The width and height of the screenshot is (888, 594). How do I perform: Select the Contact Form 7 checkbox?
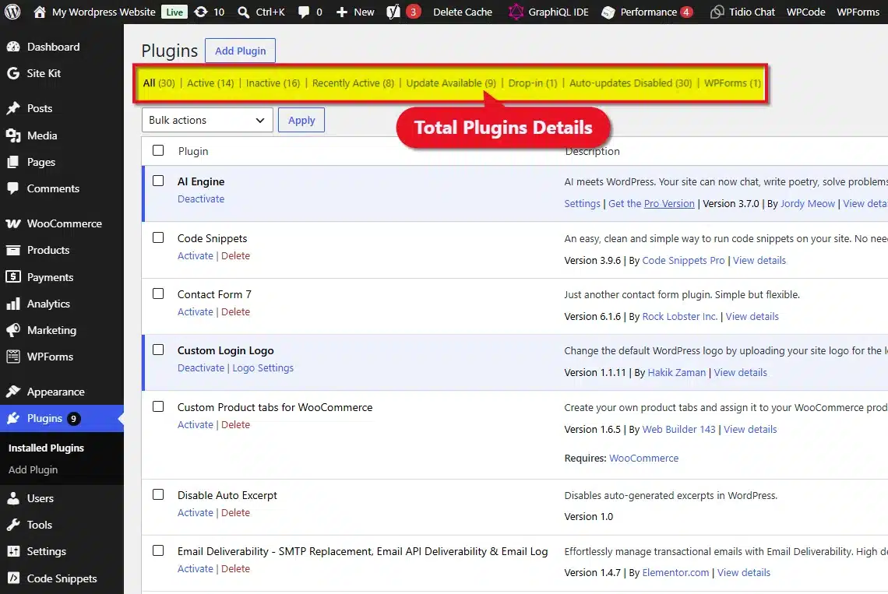[158, 293]
